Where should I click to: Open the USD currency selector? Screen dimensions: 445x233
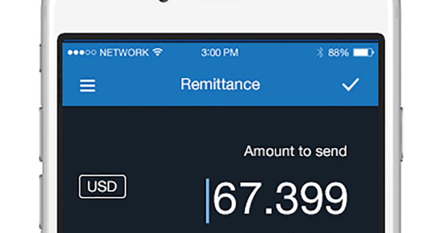click(102, 187)
